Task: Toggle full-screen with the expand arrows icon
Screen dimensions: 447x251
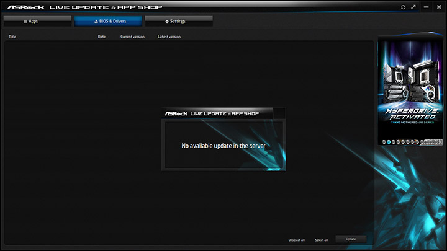Action: point(413,7)
